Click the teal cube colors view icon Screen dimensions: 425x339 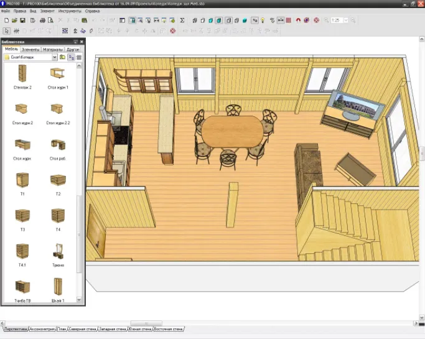(x=211, y=21)
